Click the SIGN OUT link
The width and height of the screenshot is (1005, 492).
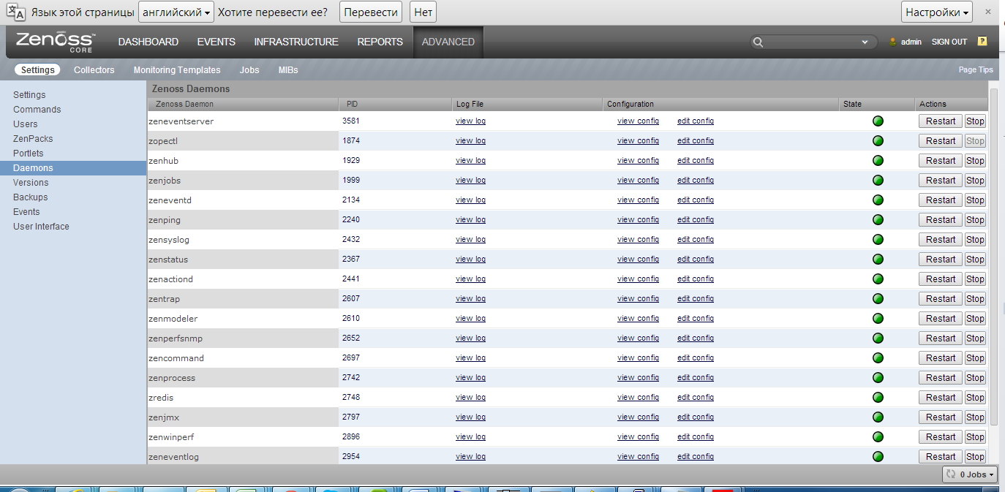click(x=949, y=42)
